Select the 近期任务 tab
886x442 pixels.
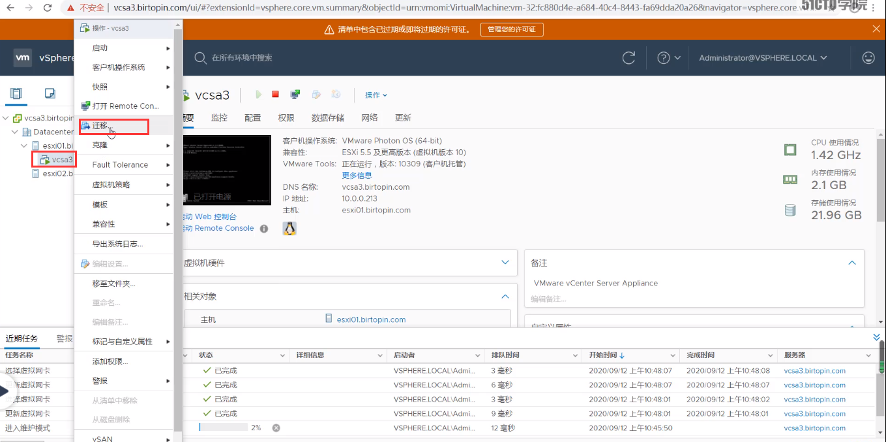[x=22, y=338]
